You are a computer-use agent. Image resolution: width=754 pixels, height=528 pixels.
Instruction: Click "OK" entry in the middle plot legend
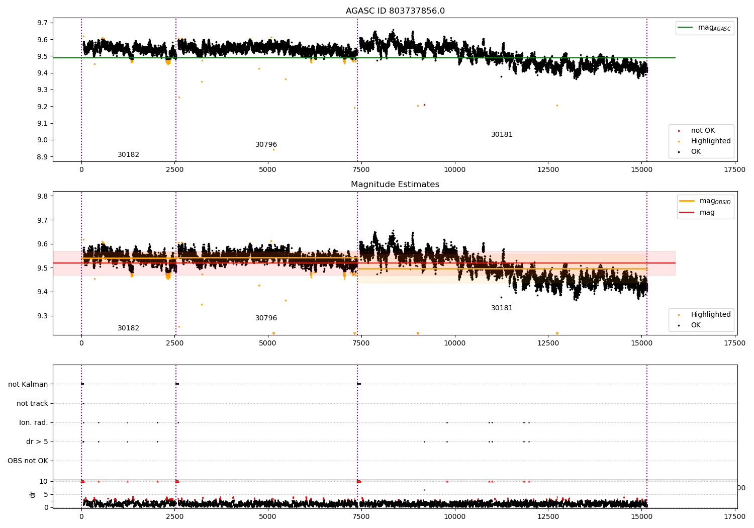(x=696, y=325)
